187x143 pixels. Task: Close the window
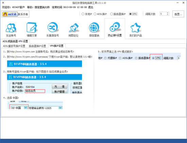pos(183,3)
